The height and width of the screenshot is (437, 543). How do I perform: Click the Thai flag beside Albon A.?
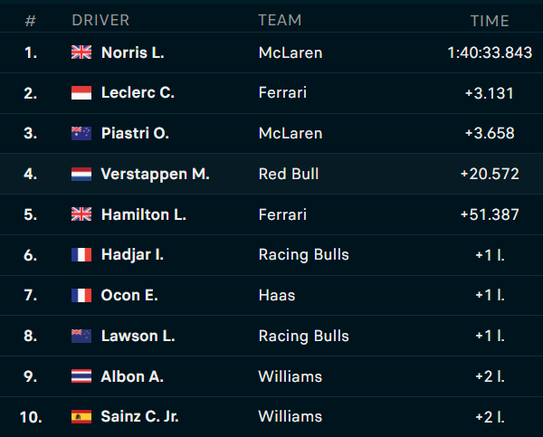pyautogui.click(x=81, y=376)
